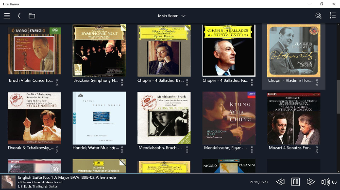Close the Linn Kazoo window
340x190 pixels.
pos(334,4)
